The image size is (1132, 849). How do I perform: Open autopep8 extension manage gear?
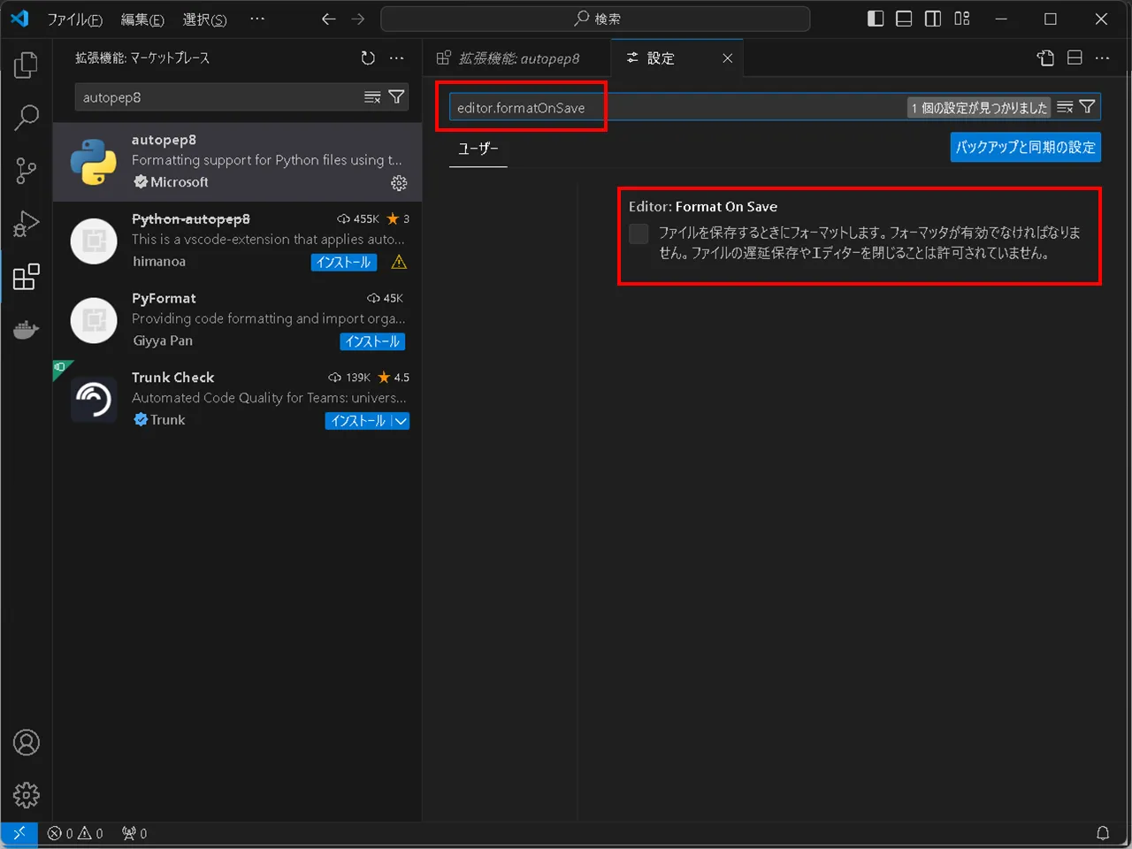tap(399, 183)
